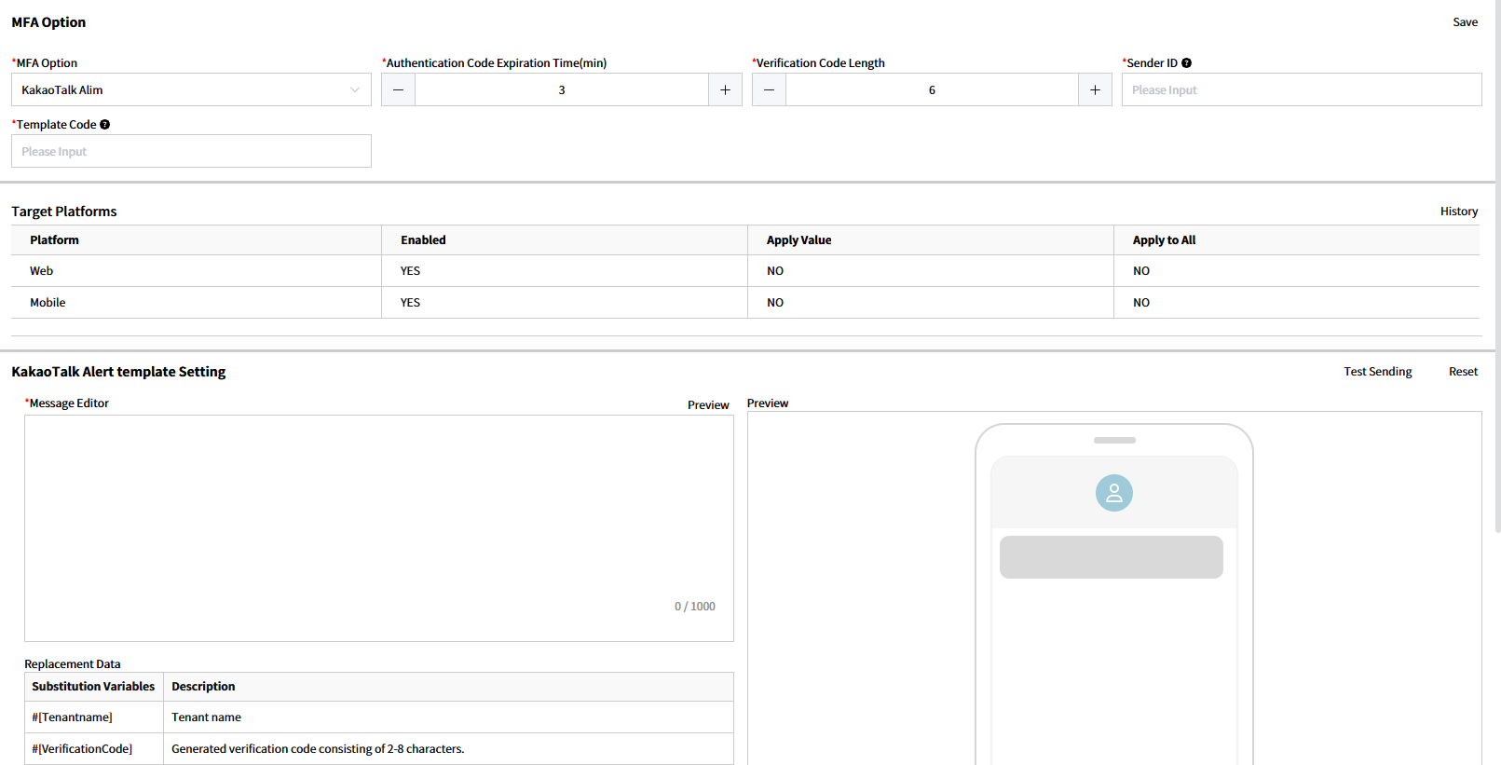The height and width of the screenshot is (765, 1501).
Task: Focus the Sender ID input field
Action: (x=1301, y=90)
